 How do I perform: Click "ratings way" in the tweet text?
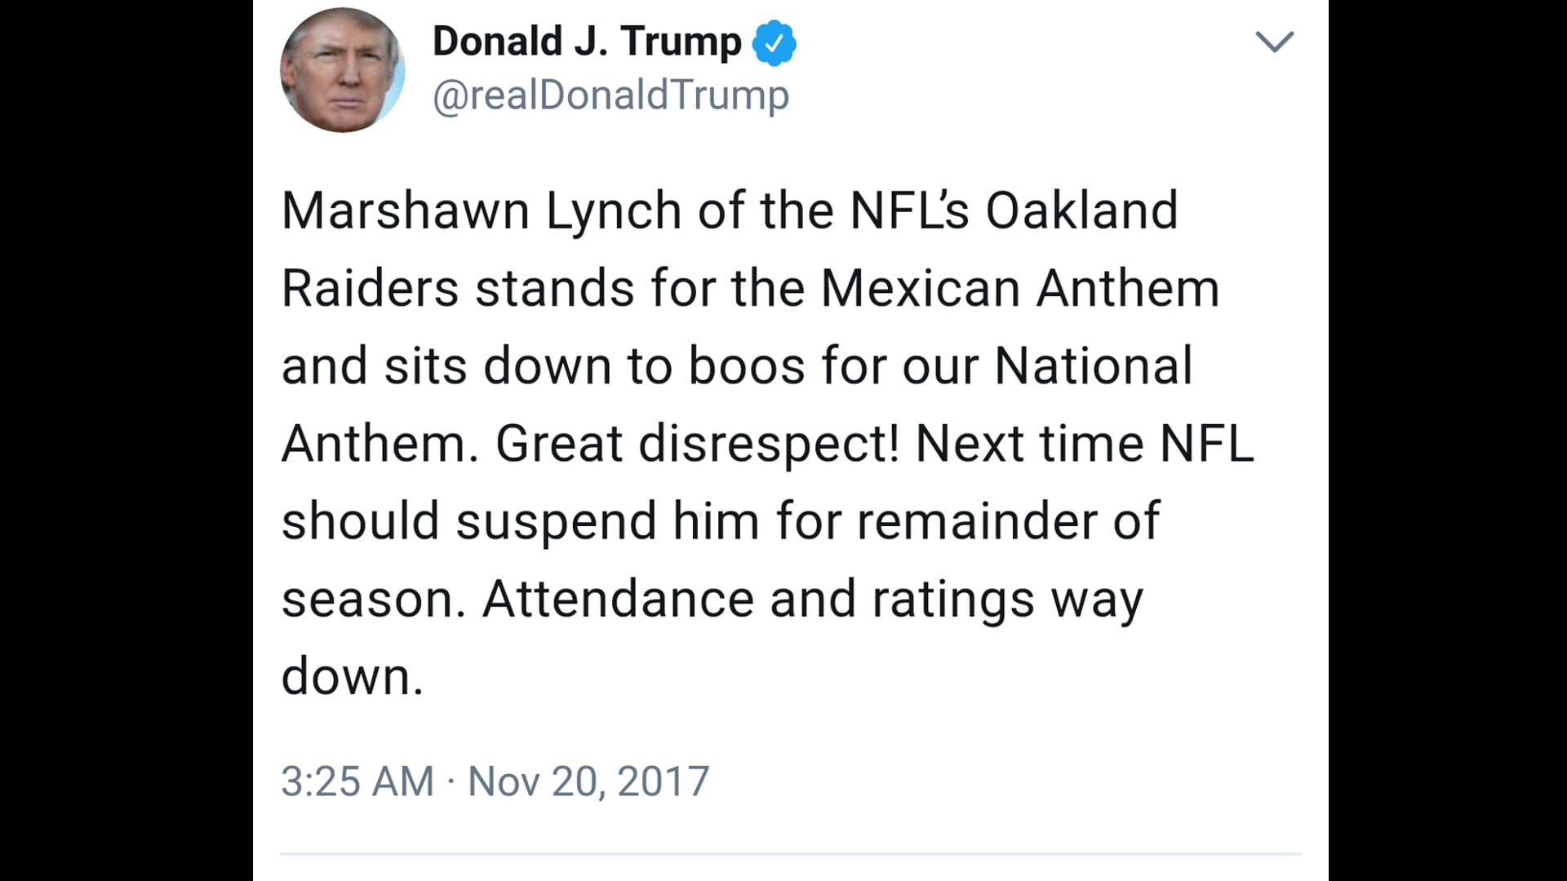tap(1007, 600)
